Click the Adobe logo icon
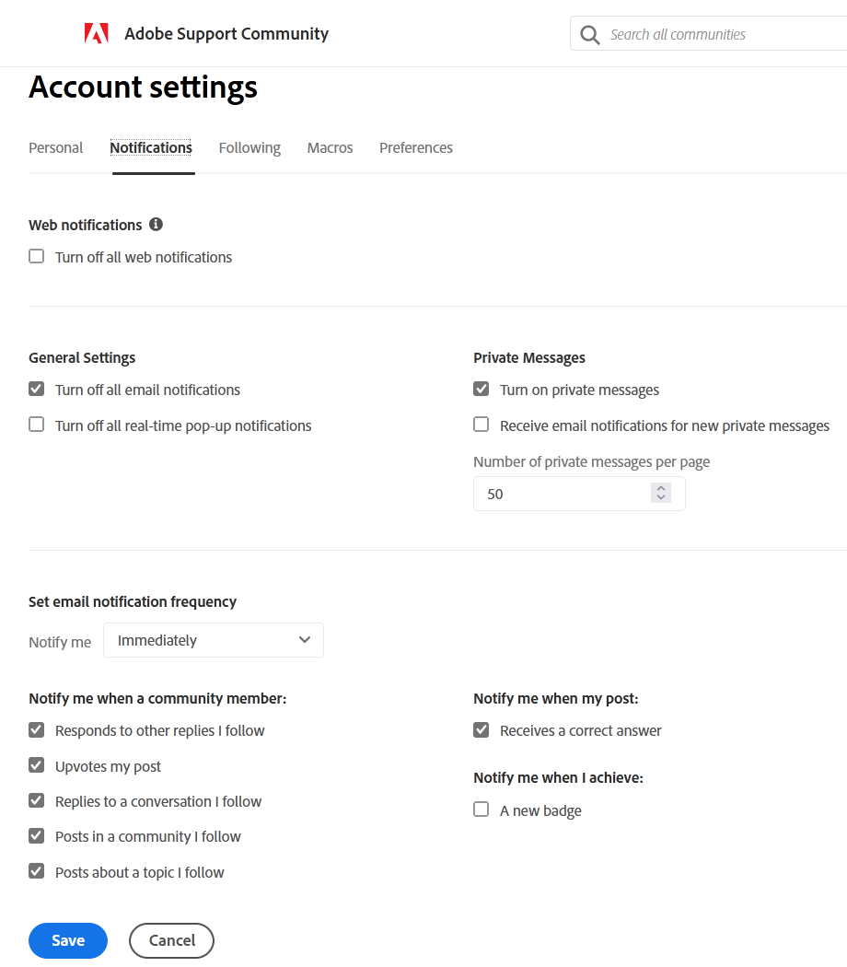This screenshot has height=967, width=847. click(x=97, y=34)
